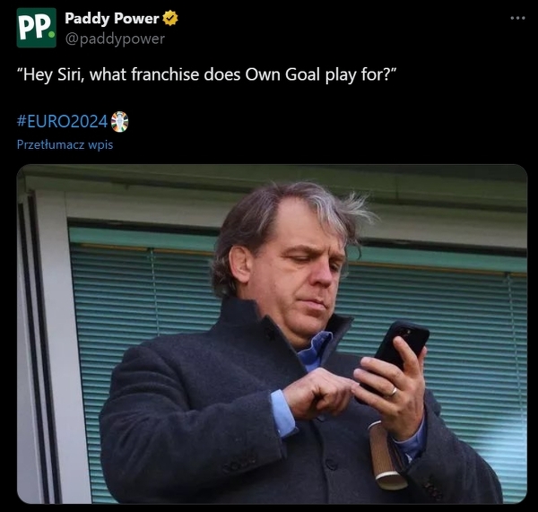This screenshot has height=512, width=538.
Task: Click the words "Own Goal" in the tweet
Action: [x=282, y=74]
